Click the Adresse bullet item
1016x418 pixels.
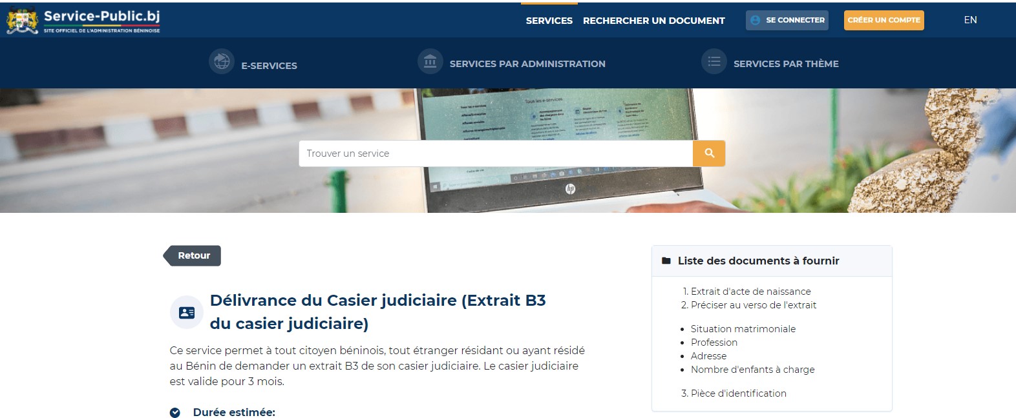tap(708, 356)
